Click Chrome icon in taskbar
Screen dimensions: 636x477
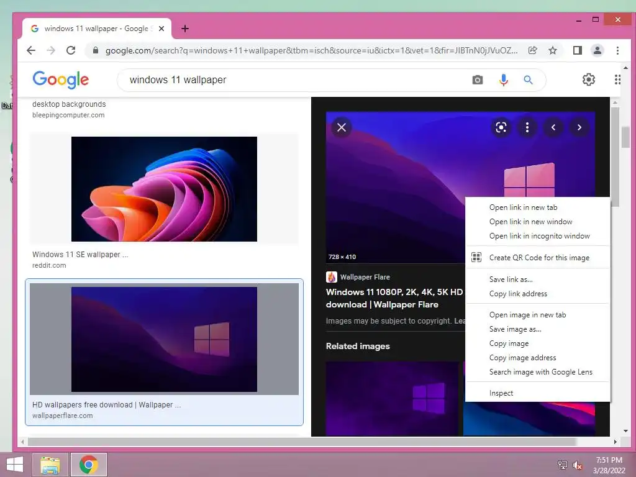coord(88,465)
